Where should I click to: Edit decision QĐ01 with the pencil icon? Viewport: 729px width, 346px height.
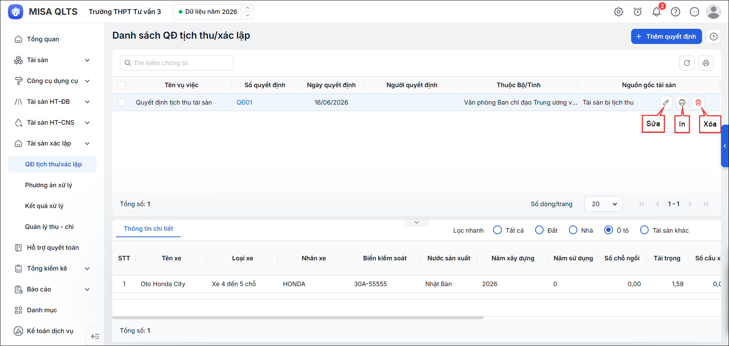(x=666, y=102)
